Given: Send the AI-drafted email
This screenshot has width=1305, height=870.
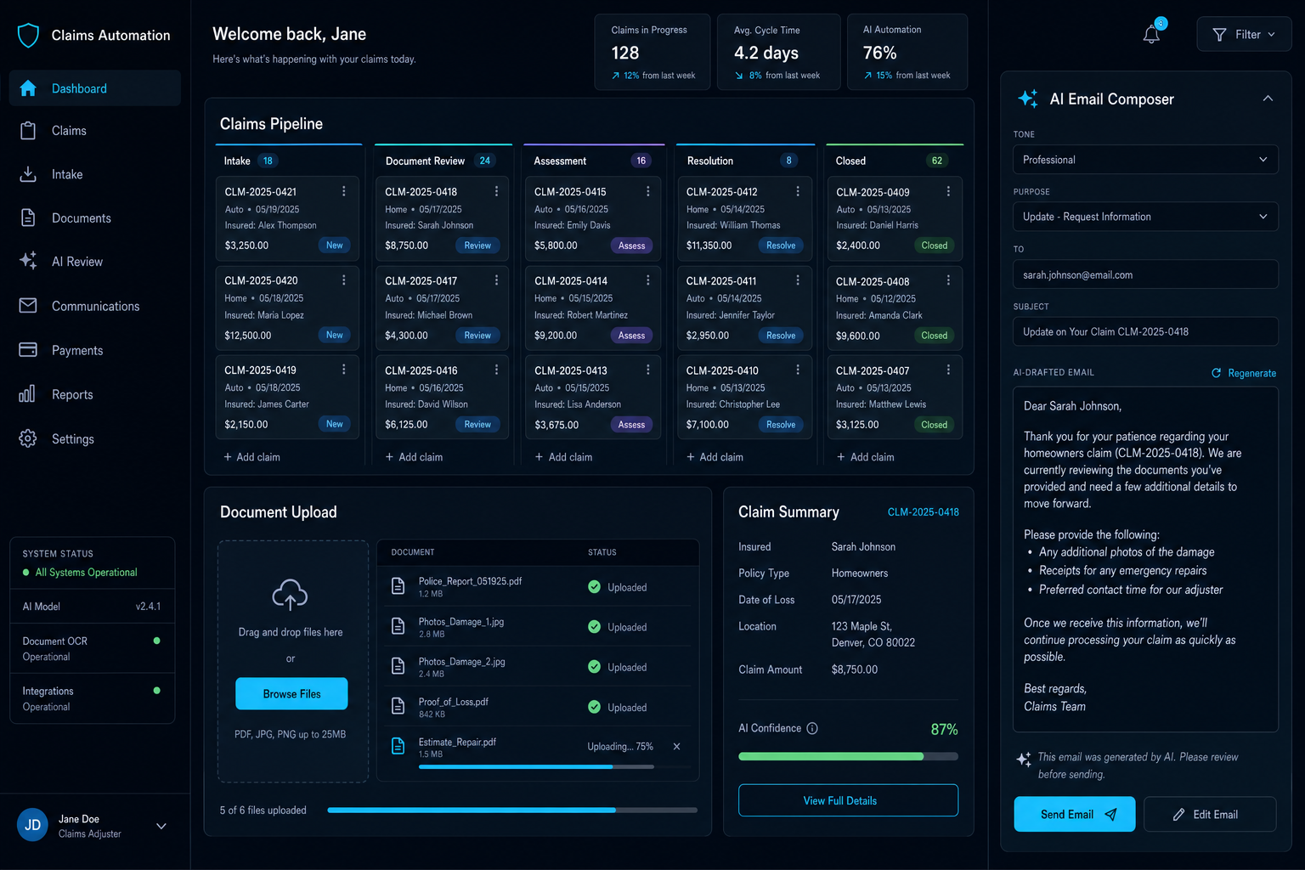Looking at the screenshot, I should tap(1074, 814).
